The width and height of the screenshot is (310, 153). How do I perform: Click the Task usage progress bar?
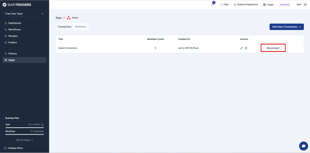point(25,128)
